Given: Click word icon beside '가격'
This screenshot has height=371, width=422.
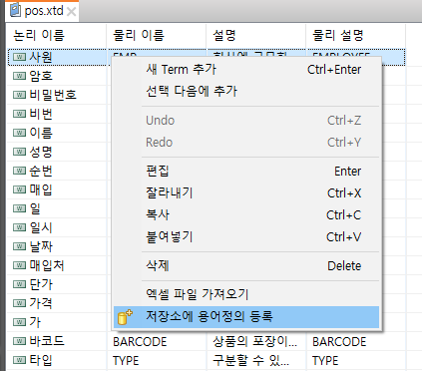Looking at the screenshot, I should coord(19,303).
